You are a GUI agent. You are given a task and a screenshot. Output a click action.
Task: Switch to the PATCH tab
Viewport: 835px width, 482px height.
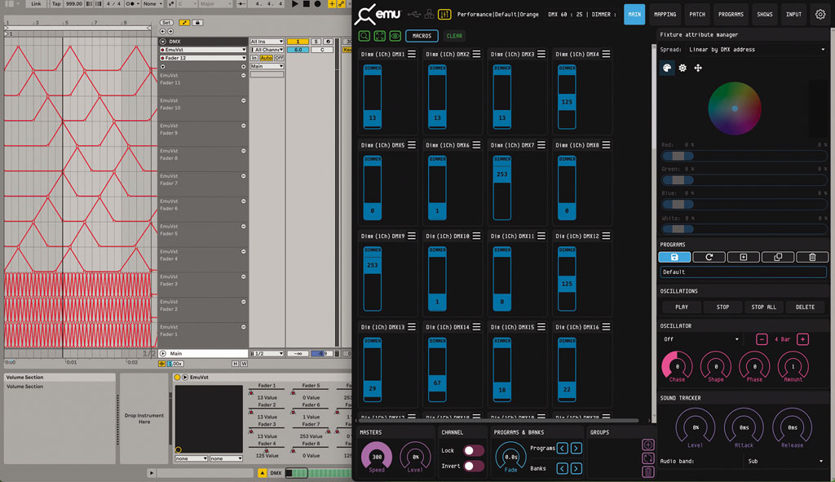point(697,15)
